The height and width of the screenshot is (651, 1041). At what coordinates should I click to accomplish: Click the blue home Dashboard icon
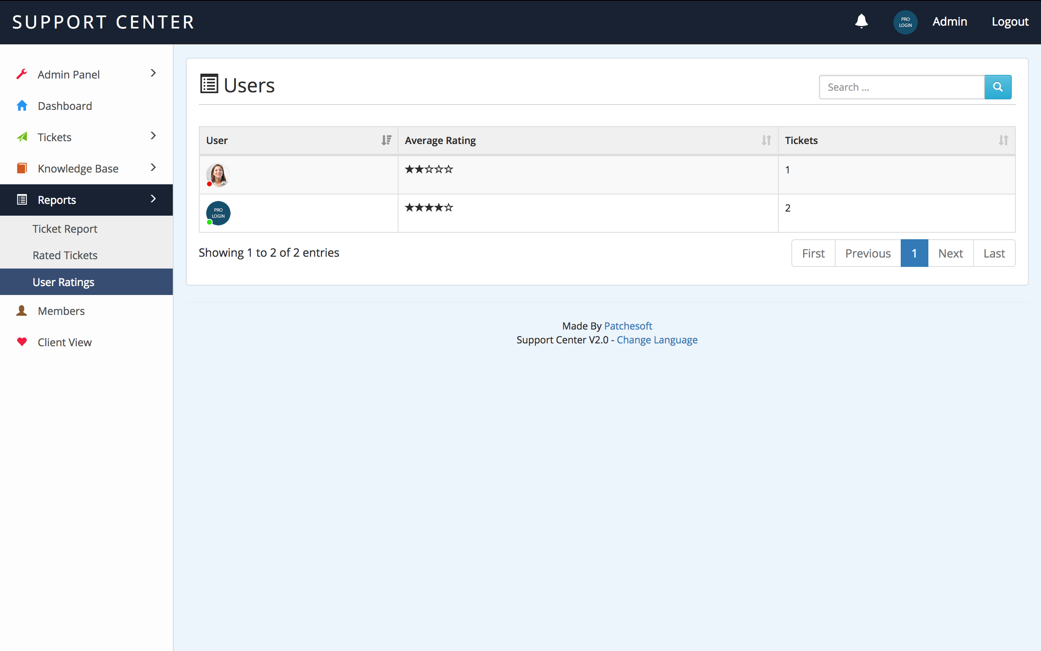[x=22, y=105]
